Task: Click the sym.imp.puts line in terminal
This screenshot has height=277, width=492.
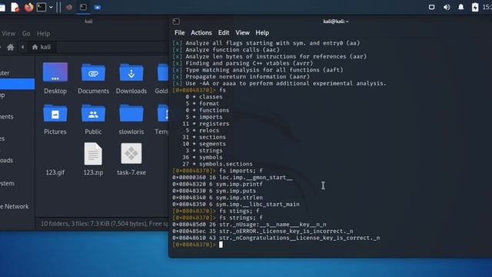Action: [x=214, y=191]
